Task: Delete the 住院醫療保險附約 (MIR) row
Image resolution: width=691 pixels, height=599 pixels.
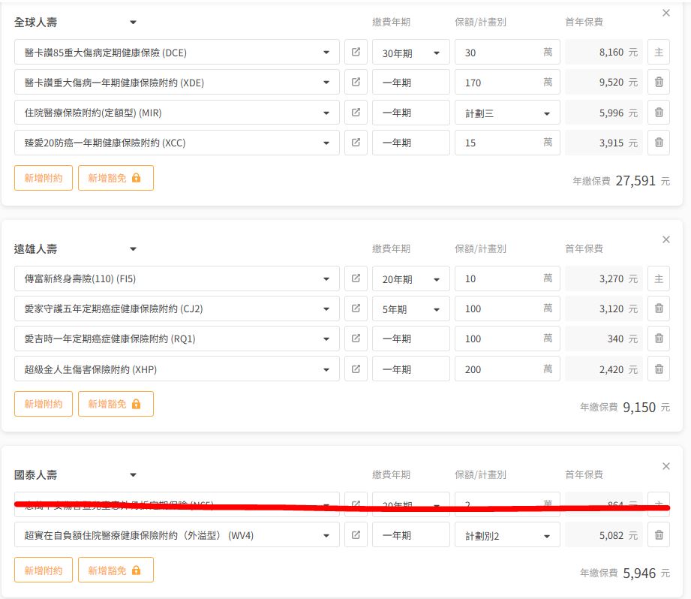Action: click(x=659, y=113)
